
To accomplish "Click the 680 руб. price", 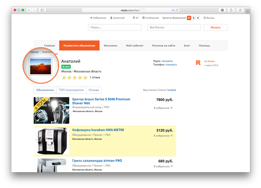I will coord(165,161).
